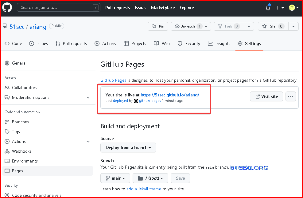Click the Public visibility badge
The image size is (303, 198).
click(x=56, y=26)
